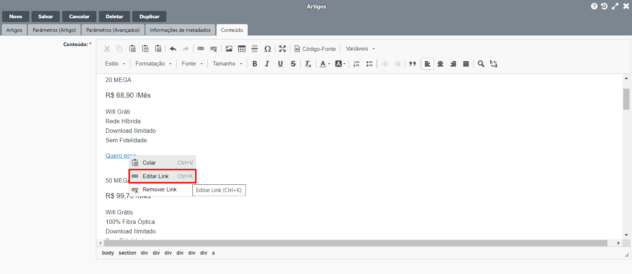632x274 pixels.
Task: Open the Tamanho size dropdown
Action: [228, 64]
